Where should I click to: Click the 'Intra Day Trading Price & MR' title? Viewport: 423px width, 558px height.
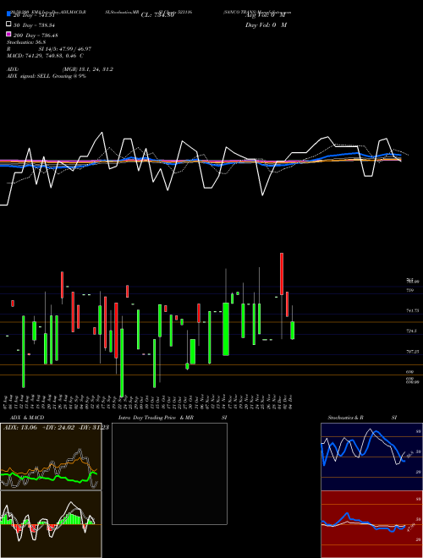tap(156, 418)
